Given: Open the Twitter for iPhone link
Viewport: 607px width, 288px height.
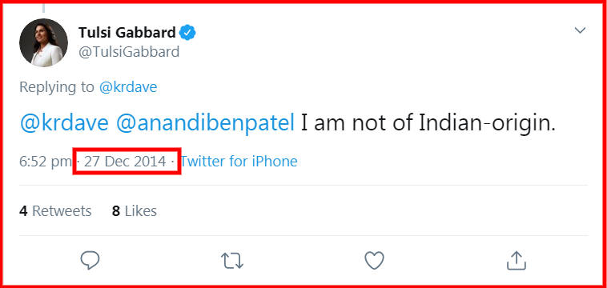Looking at the screenshot, I should 239,162.
